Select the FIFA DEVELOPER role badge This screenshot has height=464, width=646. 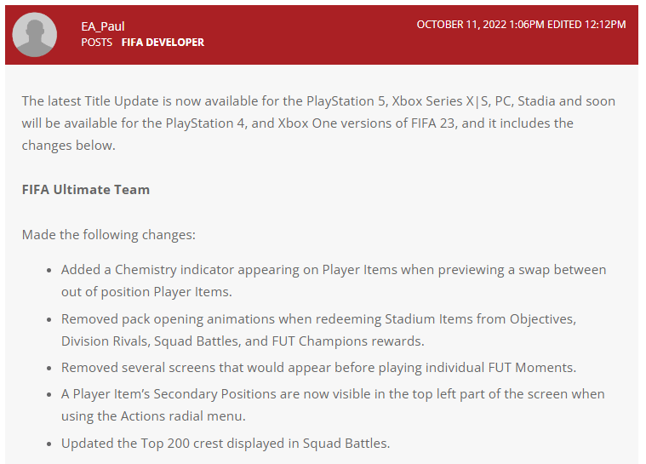coord(163,43)
